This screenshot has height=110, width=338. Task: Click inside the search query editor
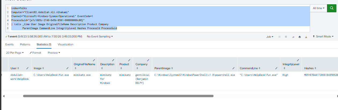tap(158, 18)
